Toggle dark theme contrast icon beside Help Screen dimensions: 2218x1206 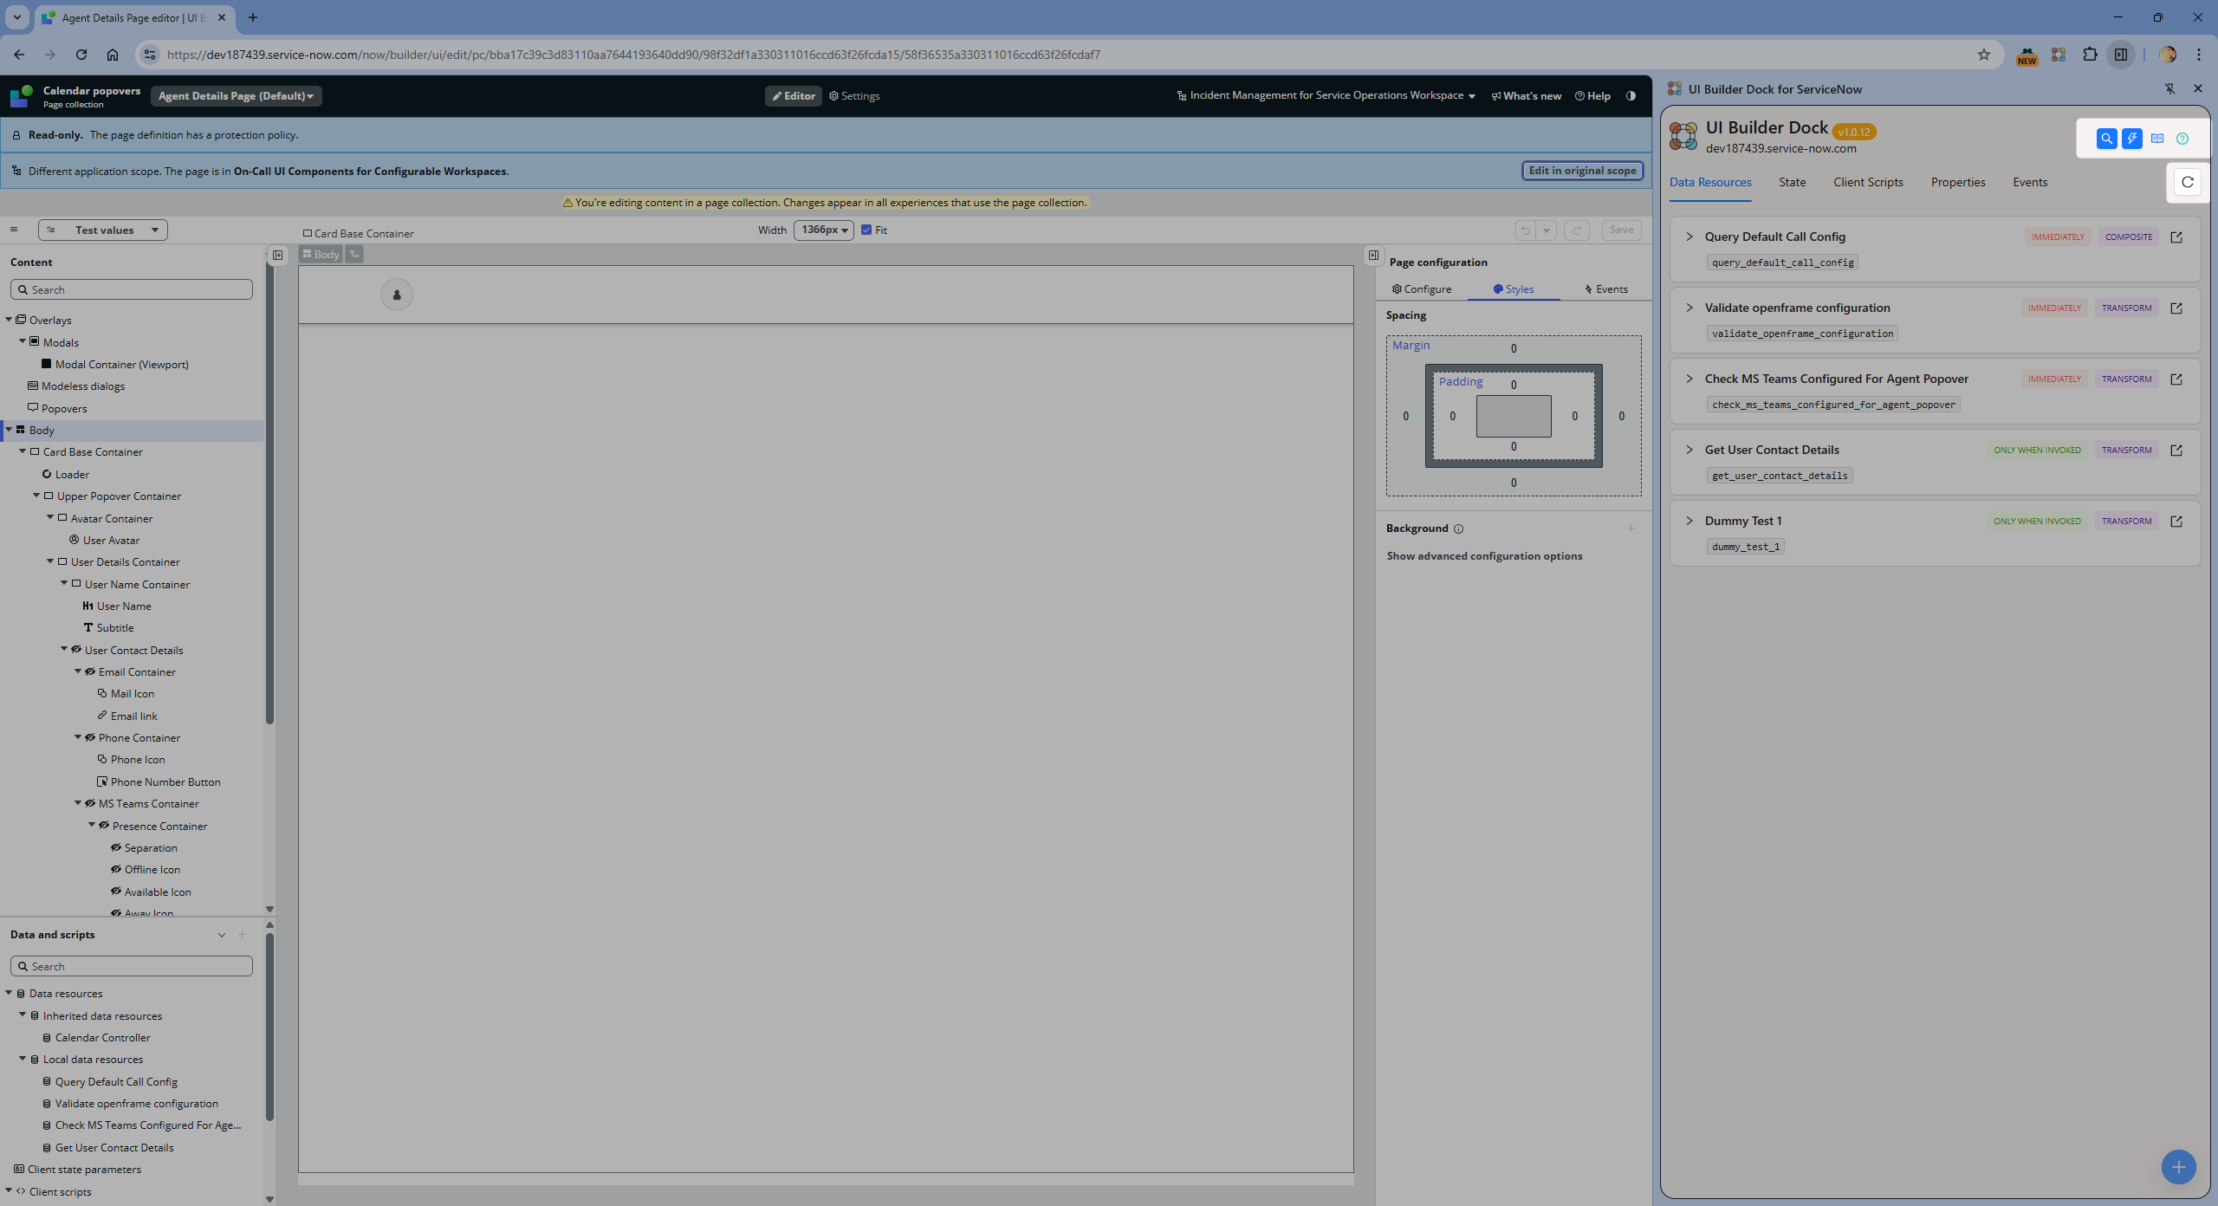[x=1631, y=96]
